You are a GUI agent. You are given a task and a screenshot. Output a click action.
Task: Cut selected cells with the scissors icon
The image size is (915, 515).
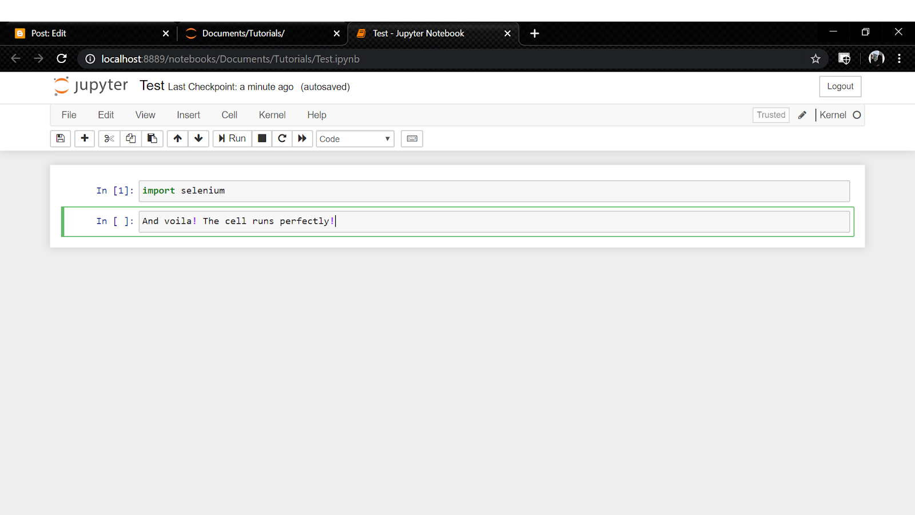[x=109, y=138]
